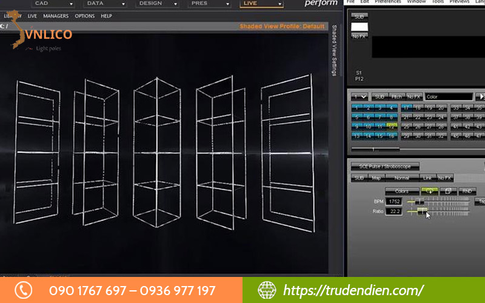The height and width of the screenshot is (303, 485).
Task: Open the PRES mode dropdown arrow
Action: [x=228, y=4]
